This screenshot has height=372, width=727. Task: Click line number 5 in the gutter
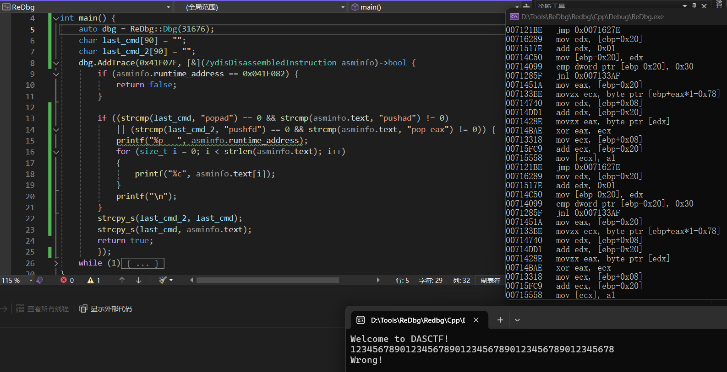click(x=32, y=30)
